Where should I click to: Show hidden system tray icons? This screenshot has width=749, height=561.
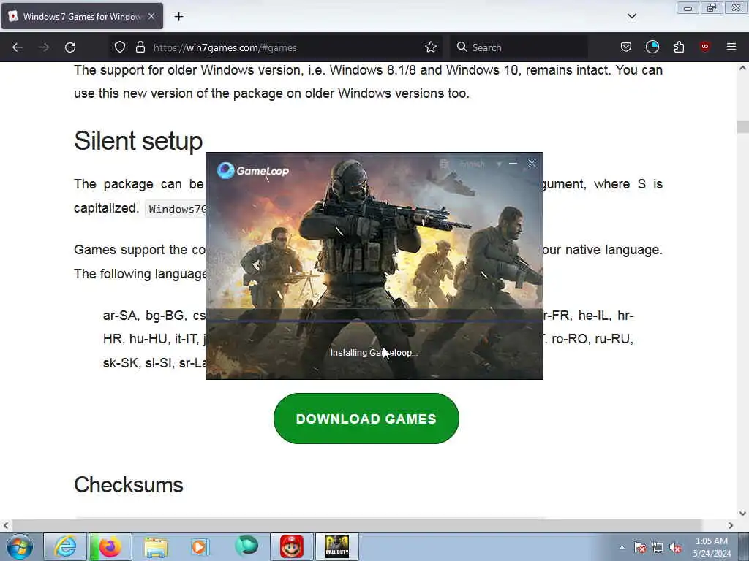[x=622, y=548]
